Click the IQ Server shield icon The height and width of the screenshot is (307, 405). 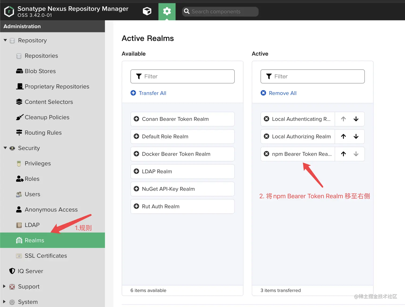12,271
